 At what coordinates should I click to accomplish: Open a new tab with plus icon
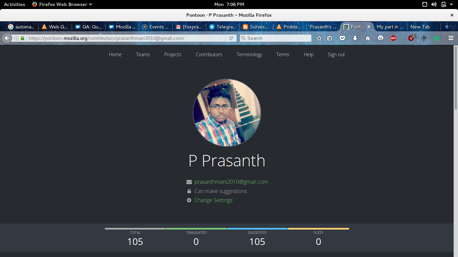(447, 27)
